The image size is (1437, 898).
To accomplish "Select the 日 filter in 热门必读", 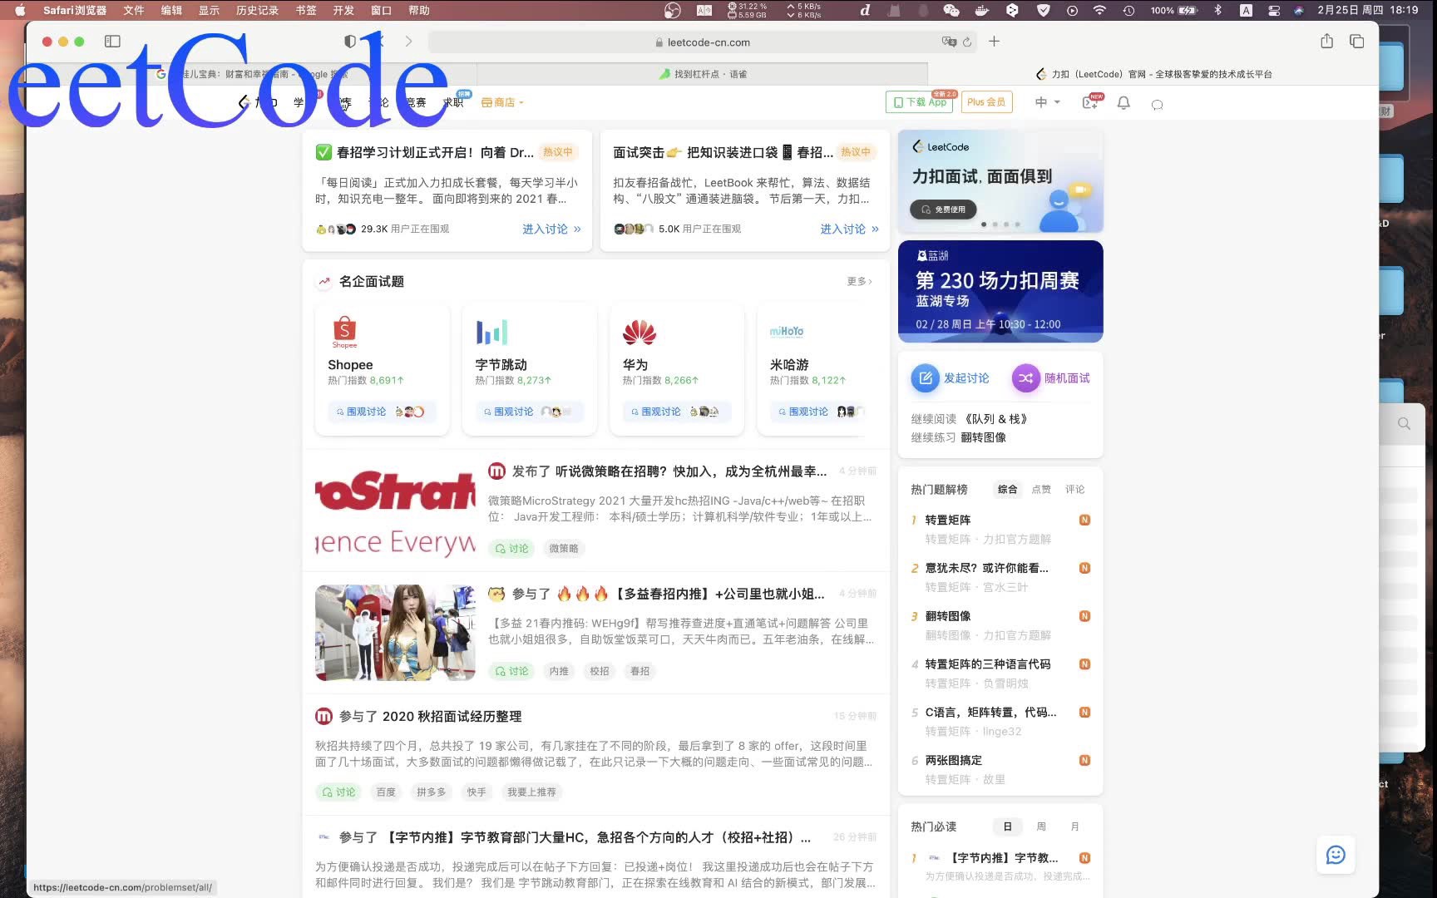I will point(1007,827).
